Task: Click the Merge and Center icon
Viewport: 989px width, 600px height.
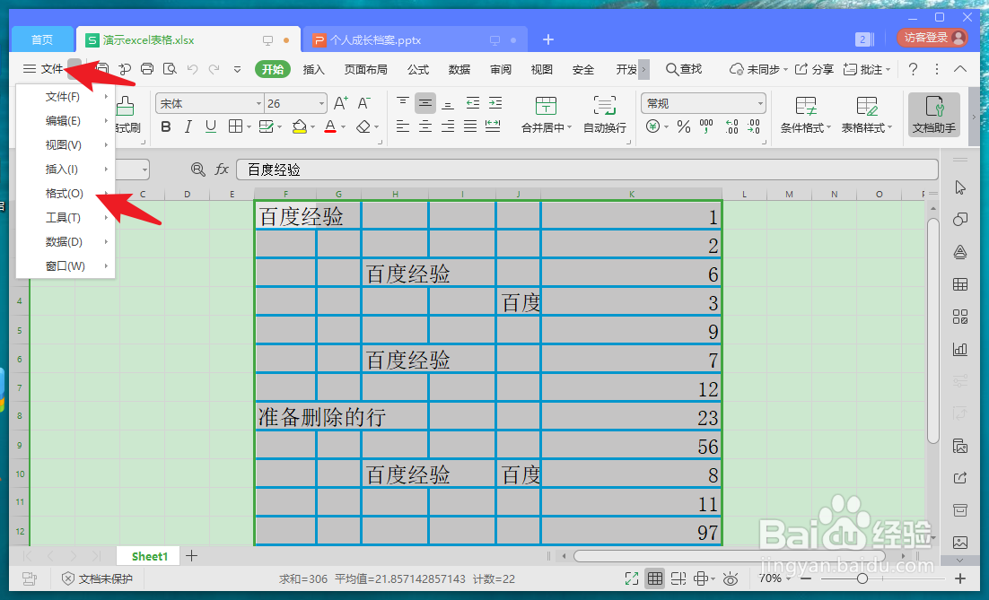Action: pos(546,105)
